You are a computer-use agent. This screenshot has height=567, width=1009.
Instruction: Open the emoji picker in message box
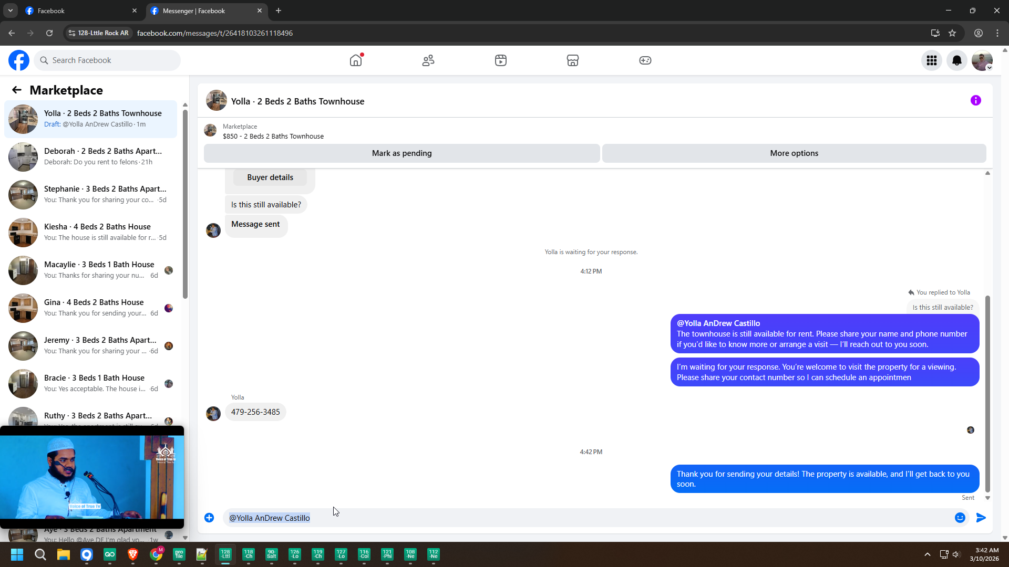coord(960,518)
